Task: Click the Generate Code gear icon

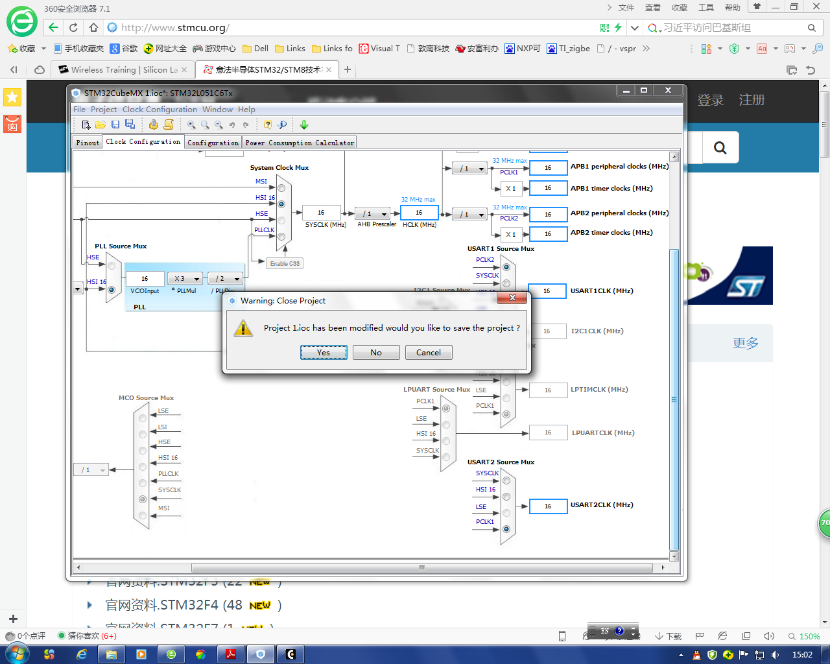Action: (x=154, y=124)
